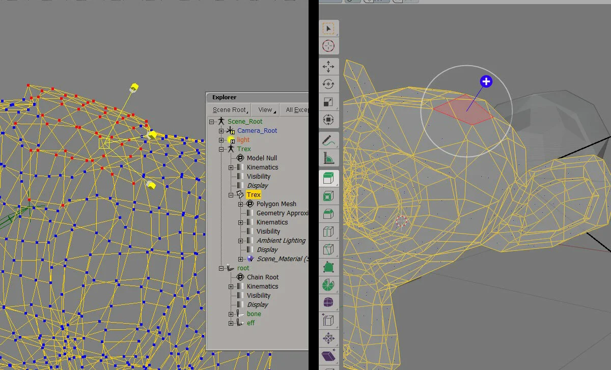Viewport: 611px width, 370px height.
Task: Activate the Rotate tool
Action: coord(329,84)
